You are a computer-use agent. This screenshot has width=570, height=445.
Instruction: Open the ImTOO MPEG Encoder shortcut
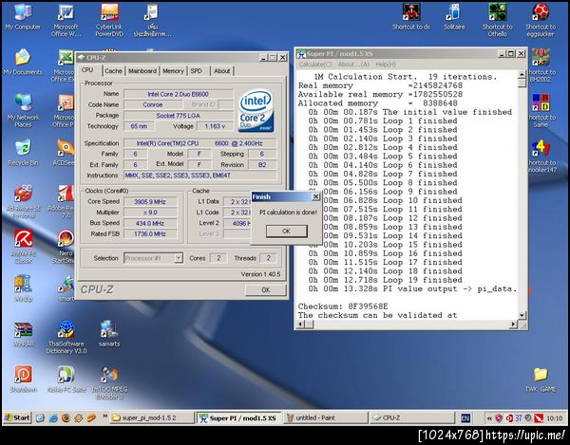108,375
